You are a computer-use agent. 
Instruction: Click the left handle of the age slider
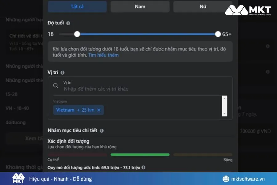(77, 34)
